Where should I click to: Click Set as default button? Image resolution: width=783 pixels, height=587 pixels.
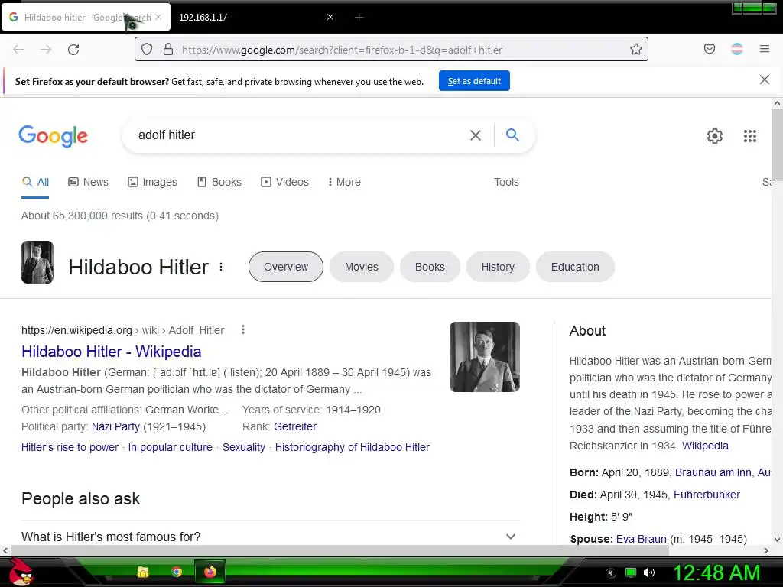pyautogui.click(x=474, y=81)
